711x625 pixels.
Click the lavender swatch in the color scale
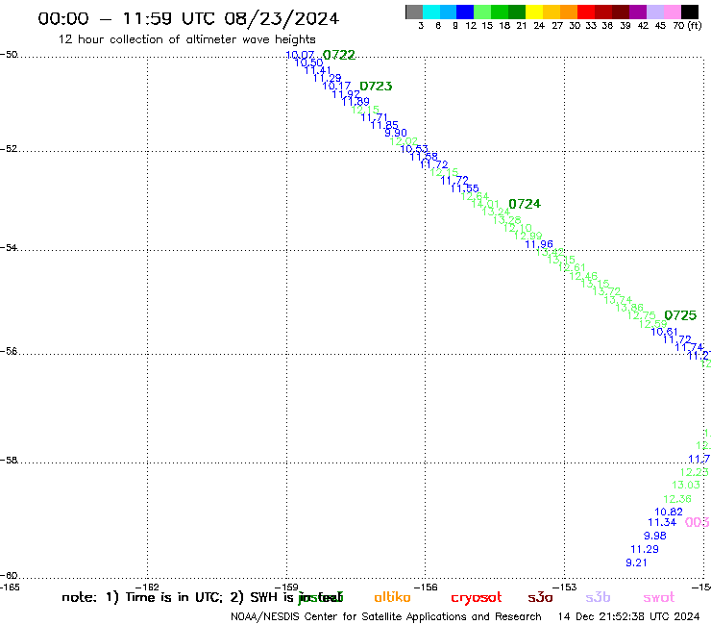(655, 12)
